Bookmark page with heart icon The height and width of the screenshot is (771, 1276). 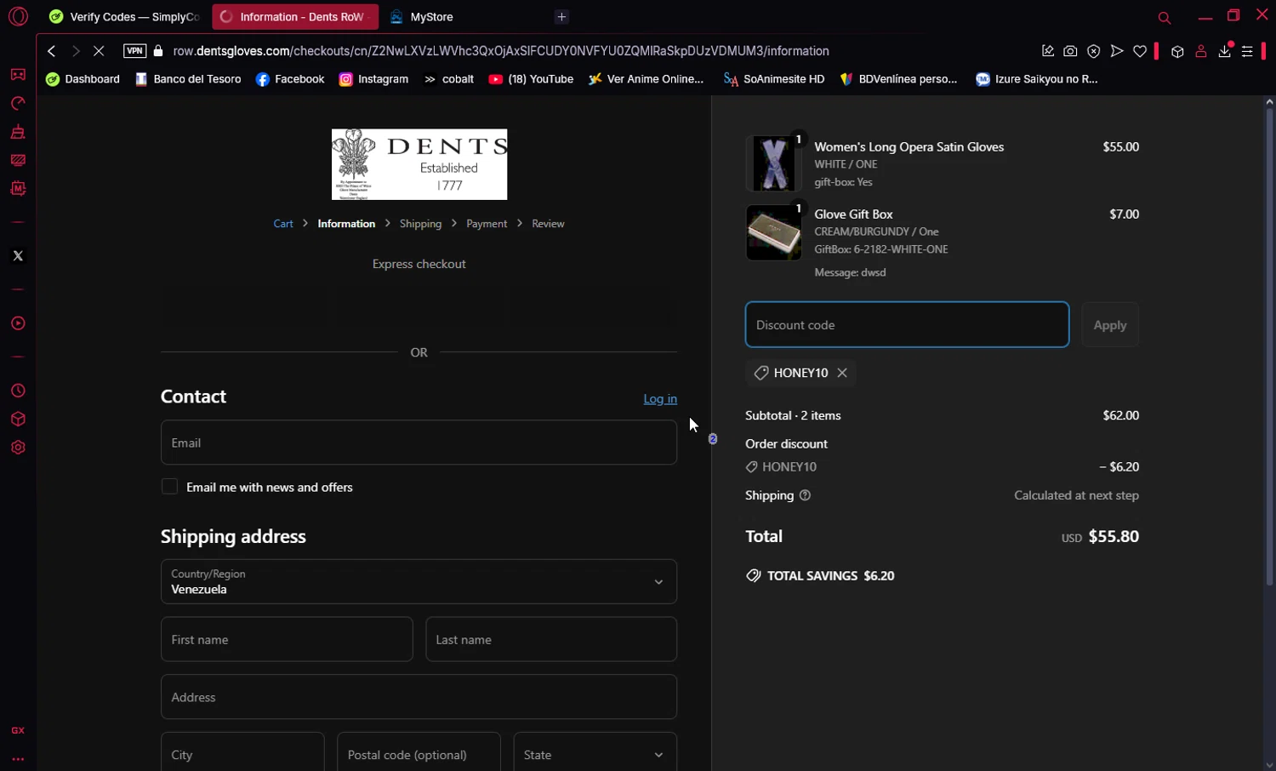coord(1140,51)
